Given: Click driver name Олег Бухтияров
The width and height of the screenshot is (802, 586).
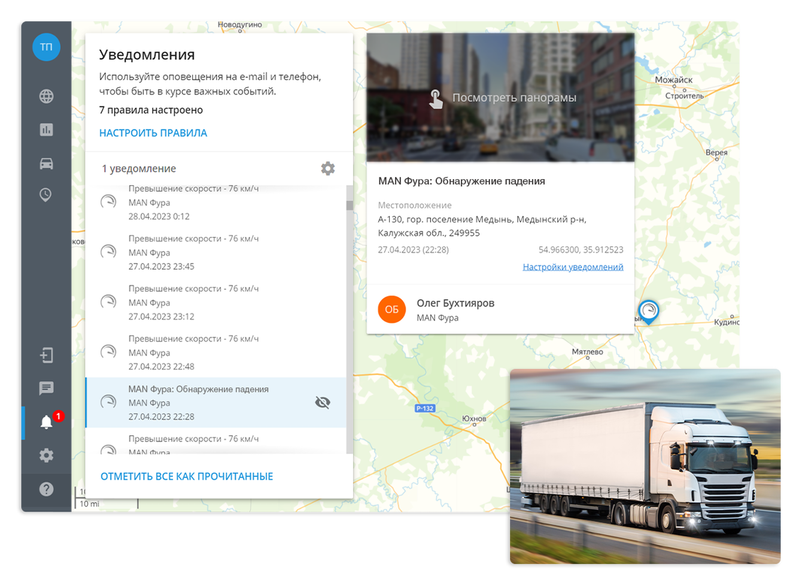Looking at the screenshot, I should pos(455,303).
